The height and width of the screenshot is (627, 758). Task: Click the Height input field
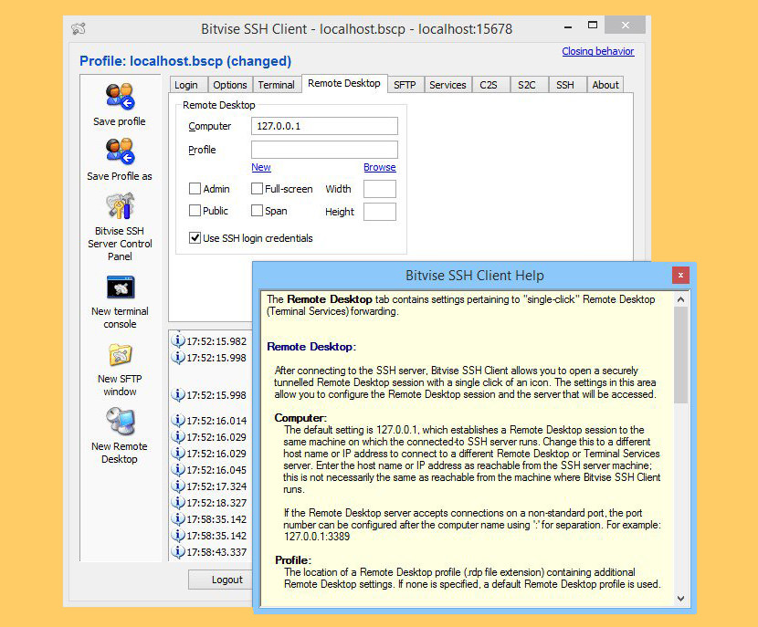click(380, 212)
